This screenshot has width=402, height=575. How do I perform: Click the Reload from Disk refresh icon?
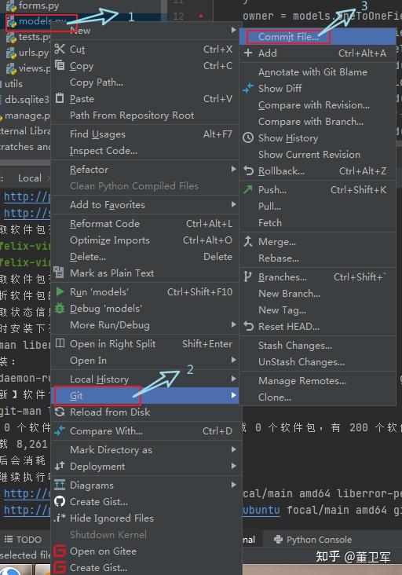pos(60,412)
